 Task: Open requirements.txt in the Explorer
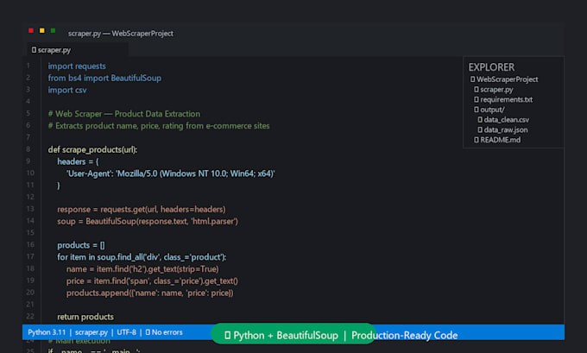pyautogui.click(x=503, y=99)
